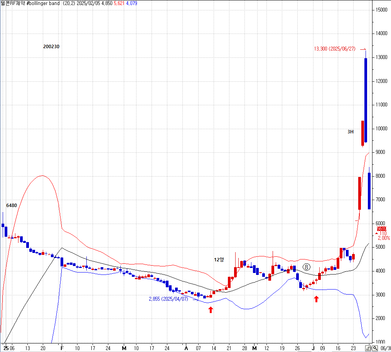The width and height of the screenshot is (391, 352).
Task: Click the 9000 price axis label
Action: [x=380, y=152]
